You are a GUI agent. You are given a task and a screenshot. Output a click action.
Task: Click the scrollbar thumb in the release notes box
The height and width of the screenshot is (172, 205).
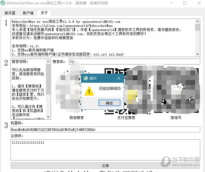[x=197, y=27]
